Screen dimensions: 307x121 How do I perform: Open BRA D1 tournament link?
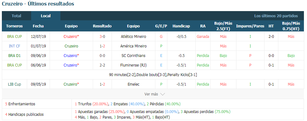tap(14, 56)
